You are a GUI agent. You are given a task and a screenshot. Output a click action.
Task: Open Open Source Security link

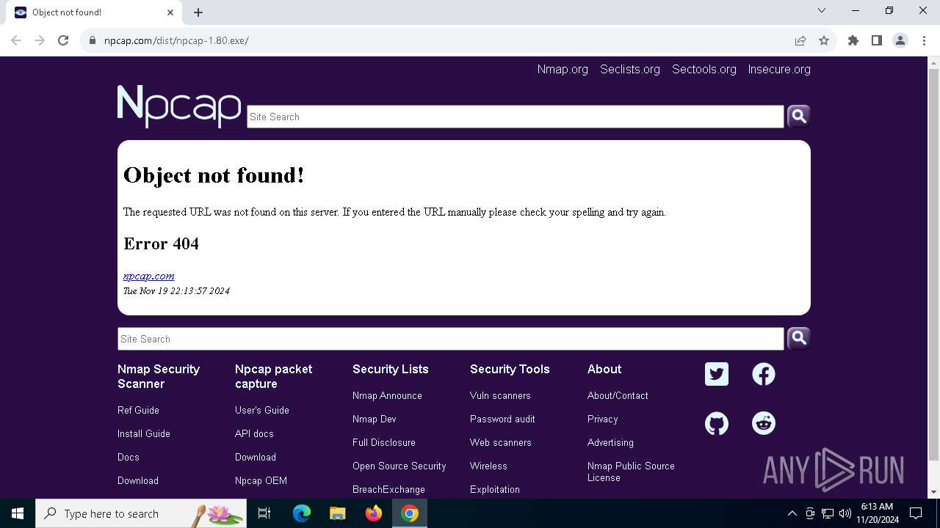[399, 466]
